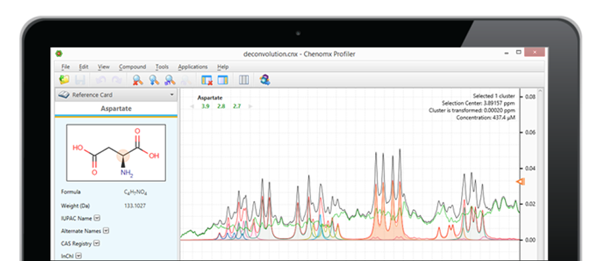Image resolution: width=602 pixels, height=261 pixels.
Task: Click the Reference Card book icon
Action: click(x=65, y=94)
